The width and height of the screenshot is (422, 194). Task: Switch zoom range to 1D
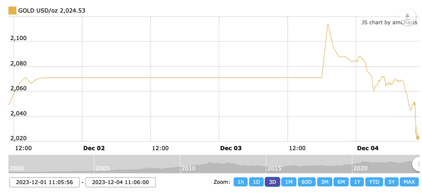256,182
